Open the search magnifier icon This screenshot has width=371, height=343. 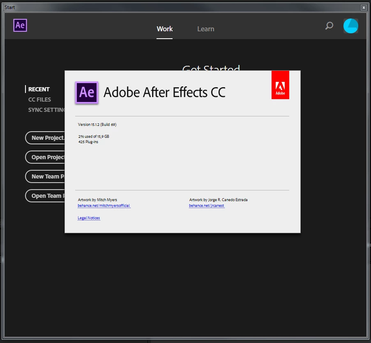pyautogui.click(x=329, y=25)
